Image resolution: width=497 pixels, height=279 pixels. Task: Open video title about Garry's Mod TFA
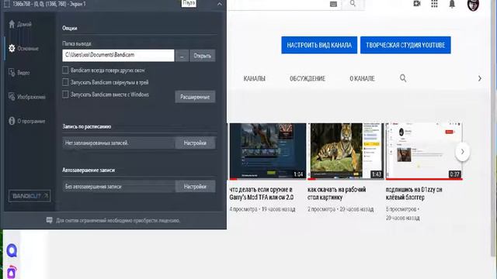point(262,193)
